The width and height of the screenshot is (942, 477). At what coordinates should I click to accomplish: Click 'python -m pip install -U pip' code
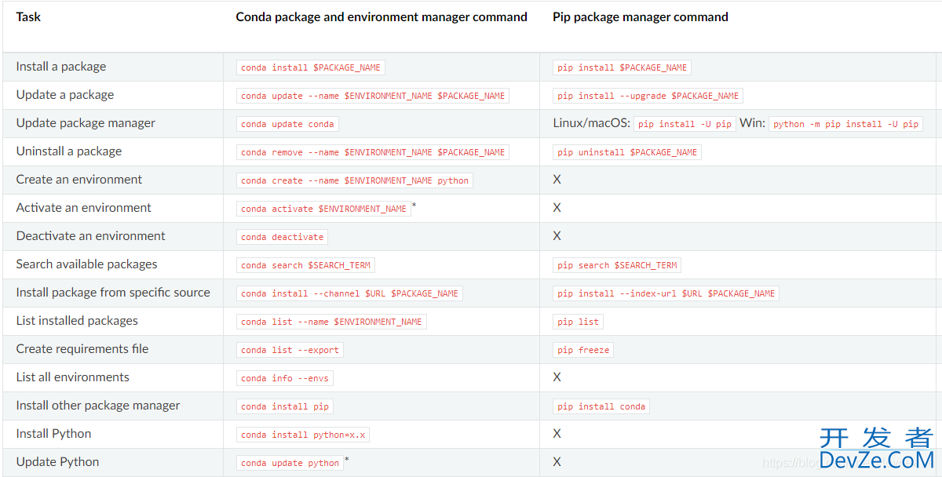845,124
